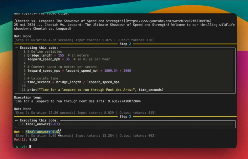Screen dimensions: 248x159
Task: Click the bridge_length value 155
Action: [x=61, y=55]
